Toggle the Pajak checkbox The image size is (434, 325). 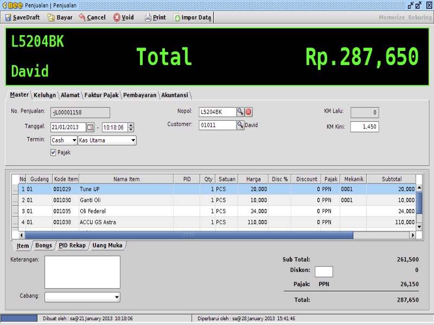click(53, 153)
